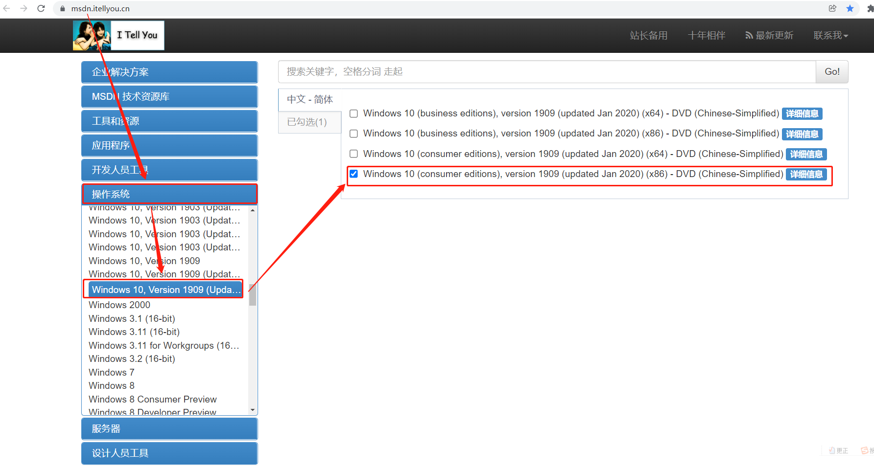Open 详细信息 for consumer editions x64

click(x=806, y=154)
